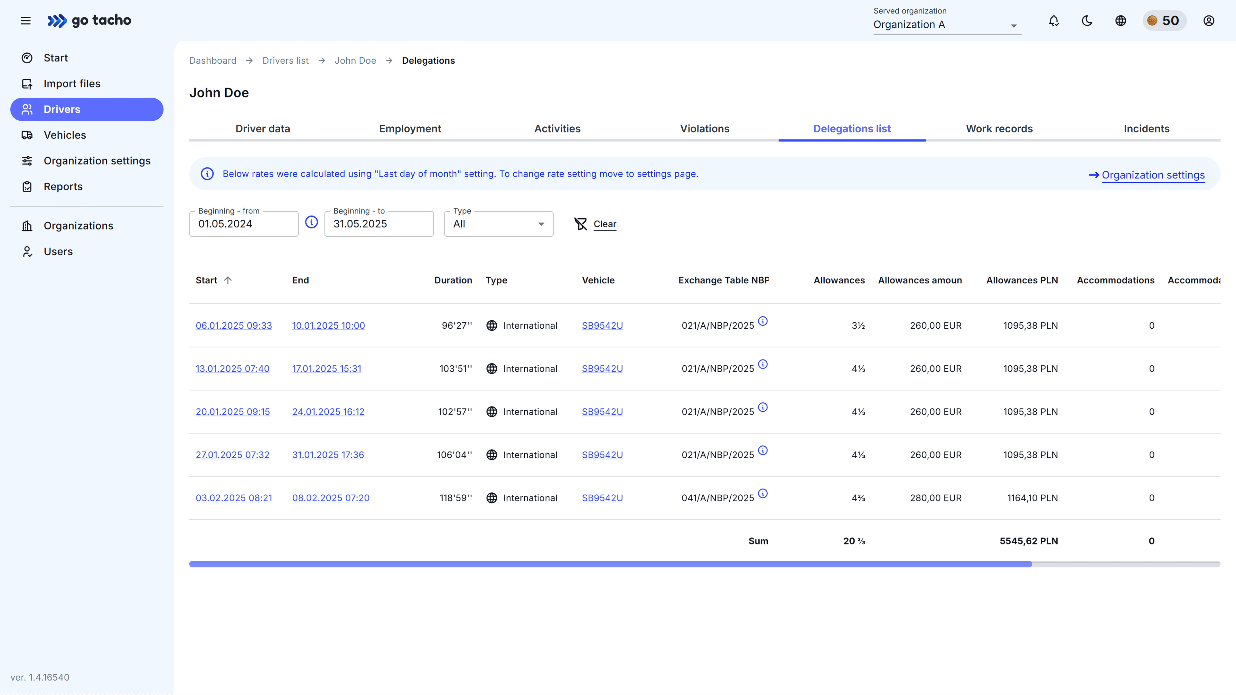This screenshot has width=1236, height=695.
Task: Click the go tacho logo
Action: [x=90, y=21]
